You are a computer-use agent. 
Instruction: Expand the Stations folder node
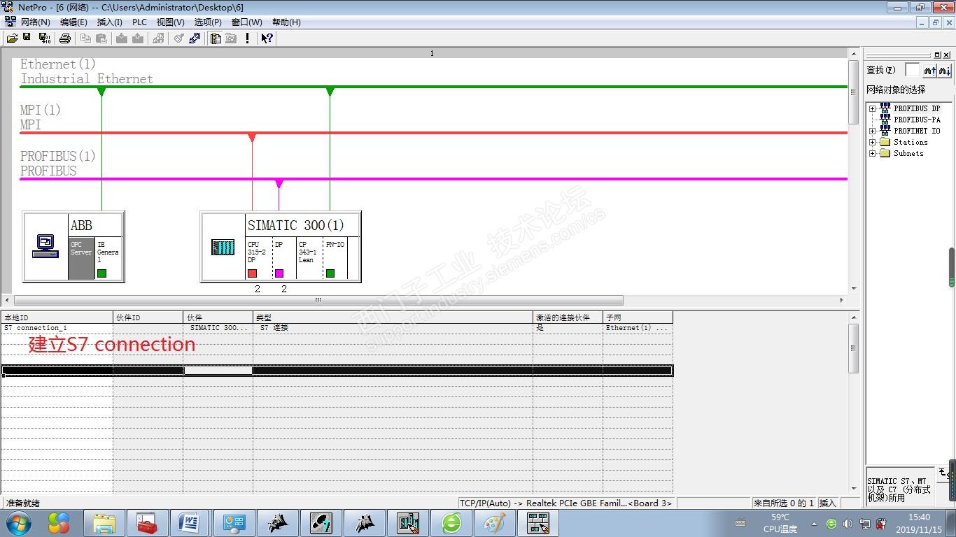pos(873,142)
